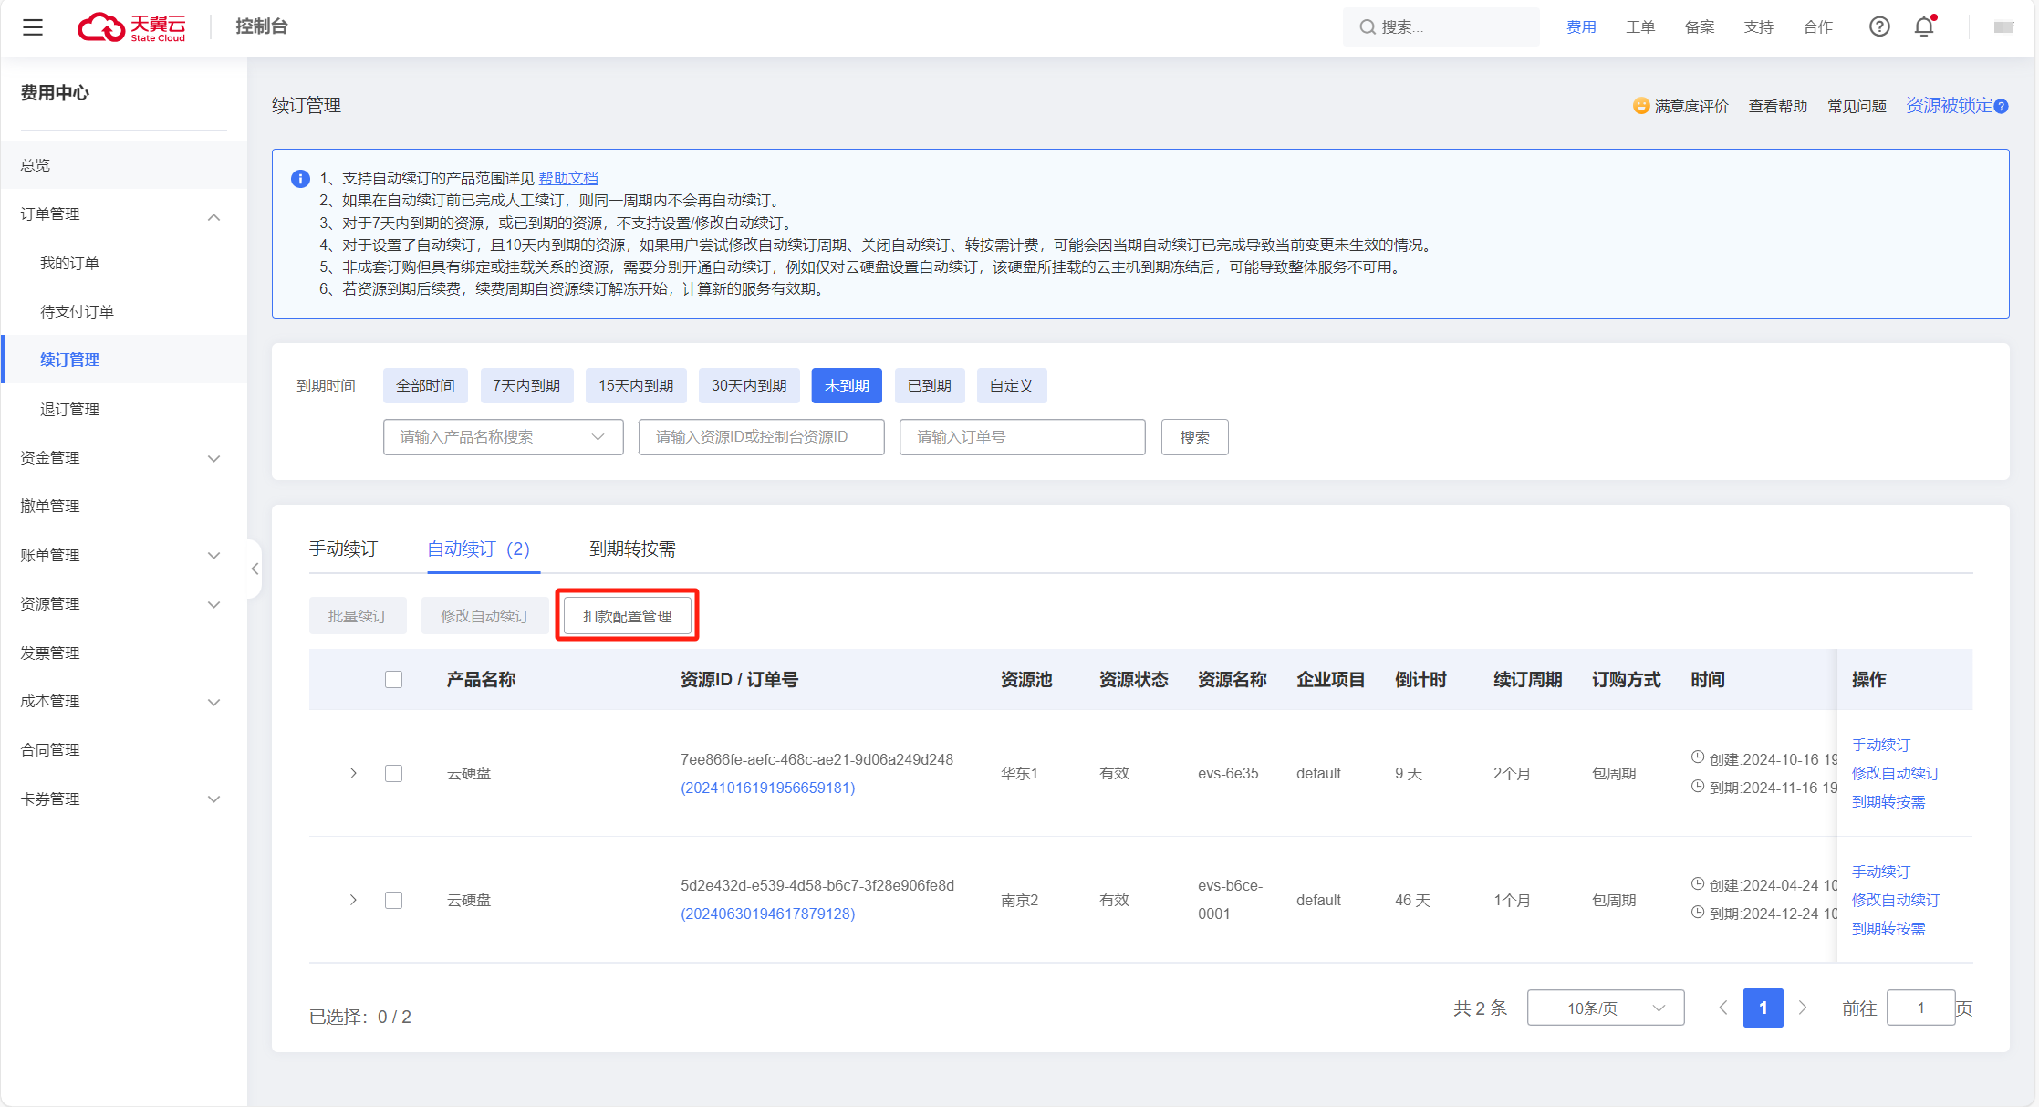The image size is (2039, 1107).
Task: Open 合作 in the top navigation
Action: [x=1818, y=27]
